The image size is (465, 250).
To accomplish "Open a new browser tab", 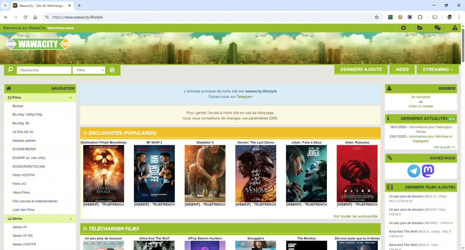I will click(x=79, y=5).
